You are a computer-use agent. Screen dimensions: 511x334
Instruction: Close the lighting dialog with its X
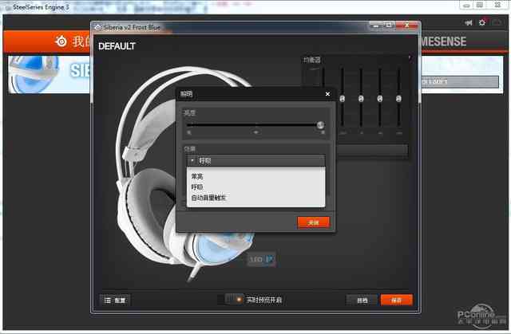327,94
